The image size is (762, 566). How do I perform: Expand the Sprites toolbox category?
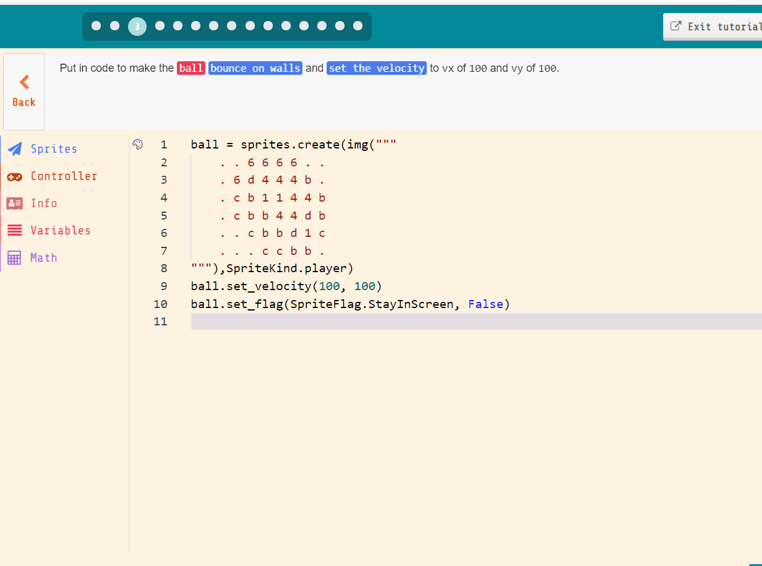54,148
